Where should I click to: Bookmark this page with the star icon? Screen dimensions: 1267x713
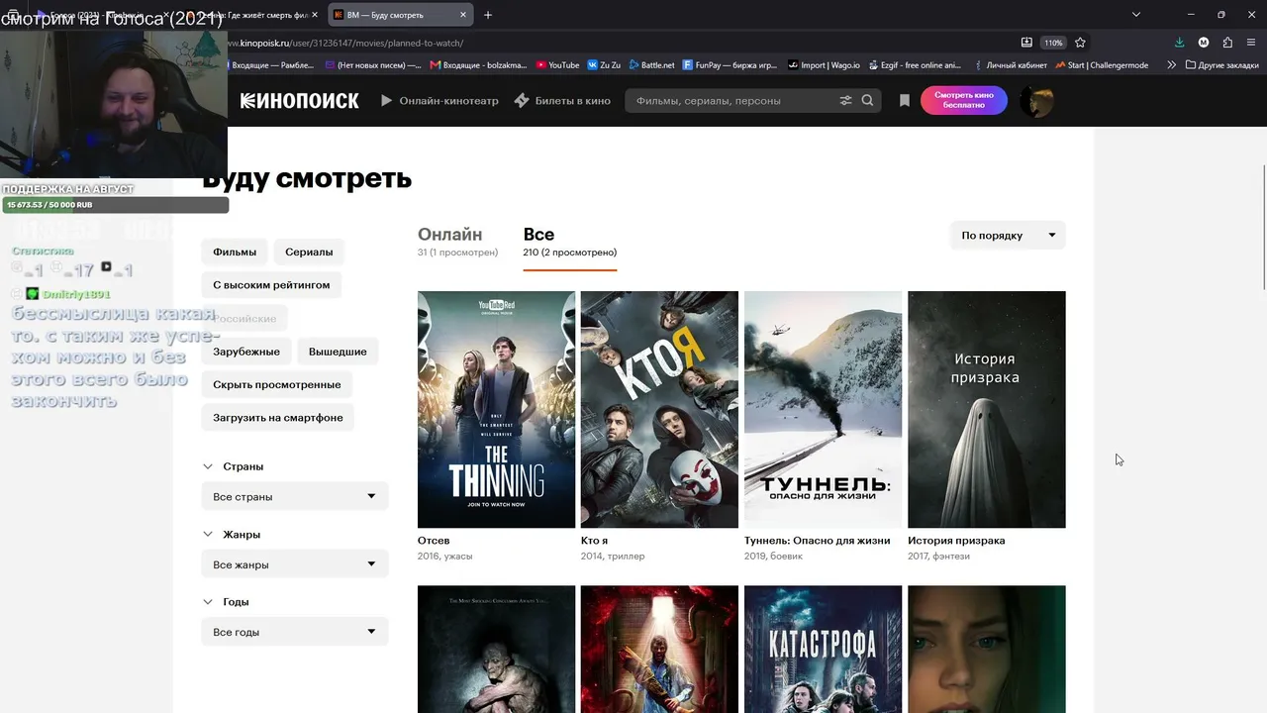coord(1081,43)
